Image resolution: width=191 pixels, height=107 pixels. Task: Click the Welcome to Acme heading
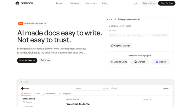pyautogui.click(x=78, y=104)
